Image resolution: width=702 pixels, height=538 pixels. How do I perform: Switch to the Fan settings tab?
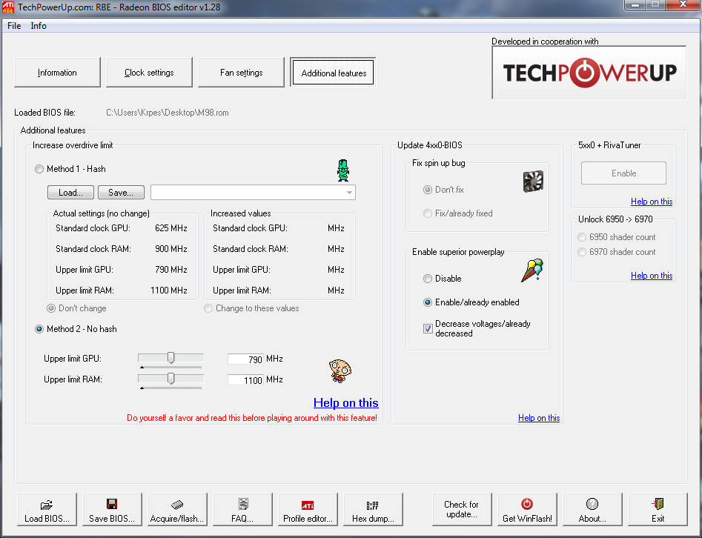pyautogui.click(x=242, y=73)
